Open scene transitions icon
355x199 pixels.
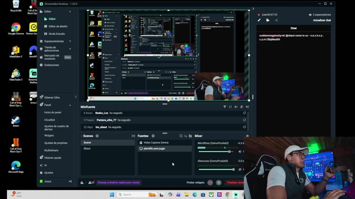click(x=133, y=136)
